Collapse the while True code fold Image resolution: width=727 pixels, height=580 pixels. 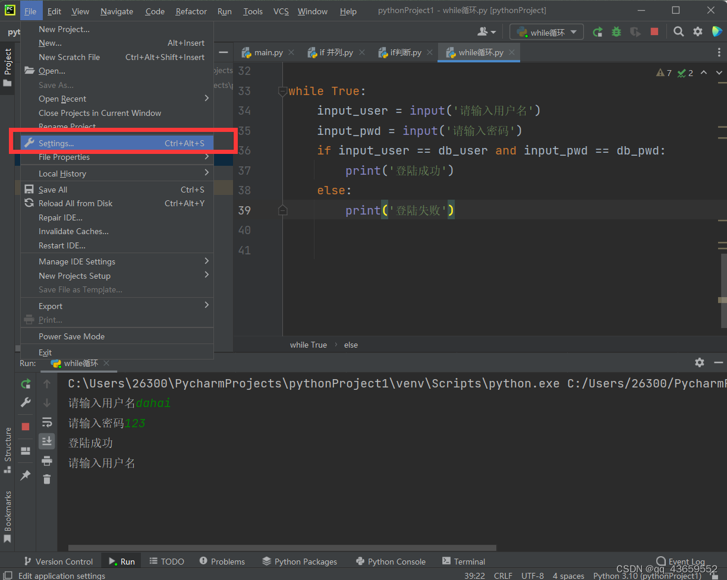[282, 90]
